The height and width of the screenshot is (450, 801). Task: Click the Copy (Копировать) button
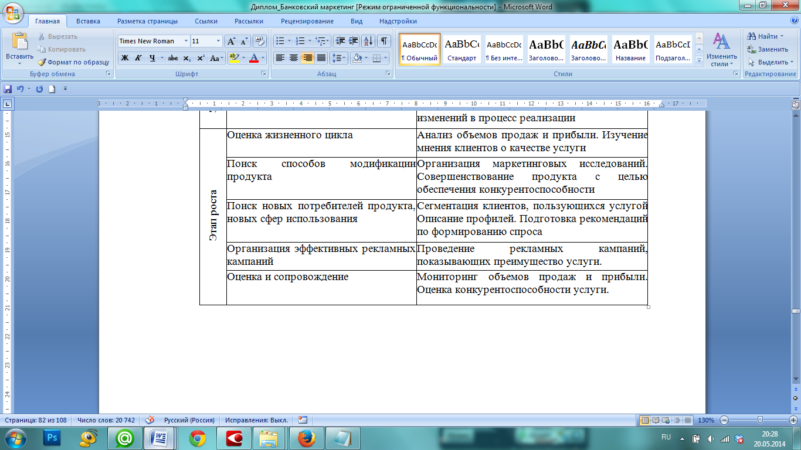pyautogui.click(x=62, y=49)
